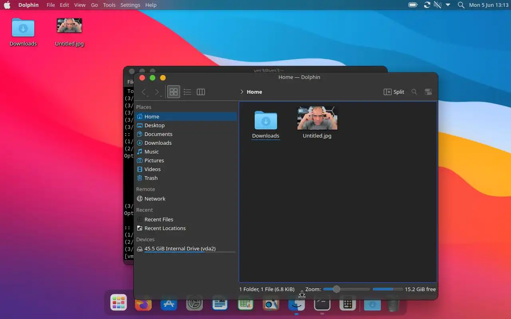Select the Untitled.jpg file on the desktop

pyautogui.click(x=69, y=32)
